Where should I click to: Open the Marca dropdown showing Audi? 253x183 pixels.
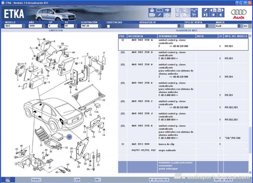[x=239, y=26]
